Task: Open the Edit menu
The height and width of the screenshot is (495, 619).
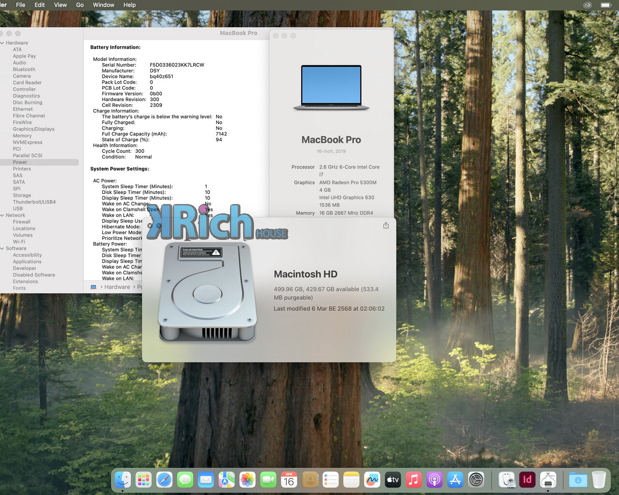Action: [40, 5]
